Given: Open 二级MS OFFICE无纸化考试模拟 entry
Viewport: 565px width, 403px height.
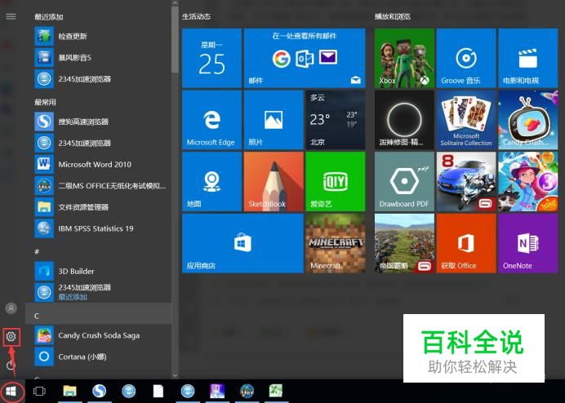Looking at the screenshot, I should (x=98, y=186).
